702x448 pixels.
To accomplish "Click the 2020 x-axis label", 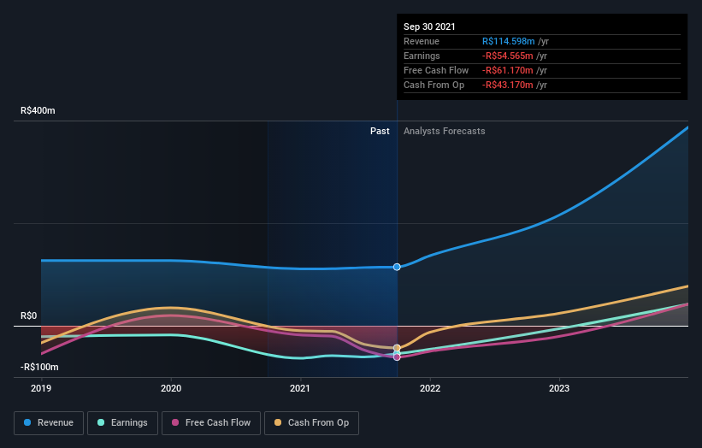I will [x=171, y=388].
